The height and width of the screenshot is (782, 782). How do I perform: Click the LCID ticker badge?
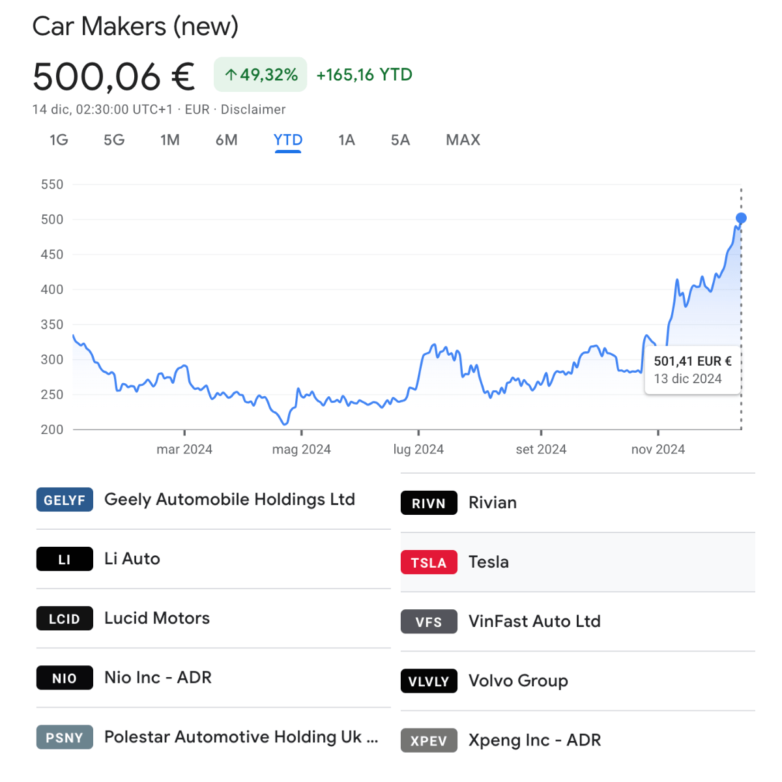[65, 618]
